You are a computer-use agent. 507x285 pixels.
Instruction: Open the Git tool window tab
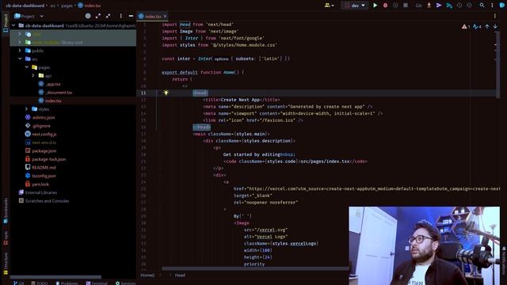pyautogui.click(x=19, y=283)
